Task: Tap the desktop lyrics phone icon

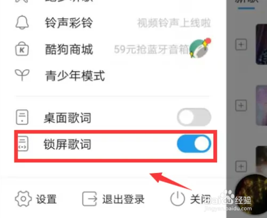Action: pyautogui.click(x=22, y=117)
